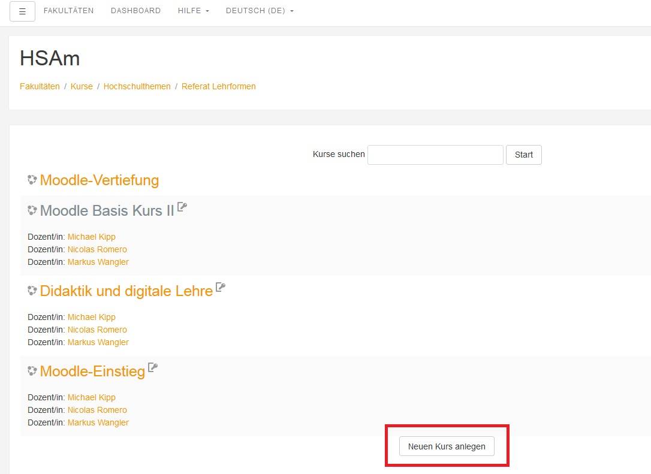
Task: Click the Neuen Kurs anlegen button
Action: point(448,446)
